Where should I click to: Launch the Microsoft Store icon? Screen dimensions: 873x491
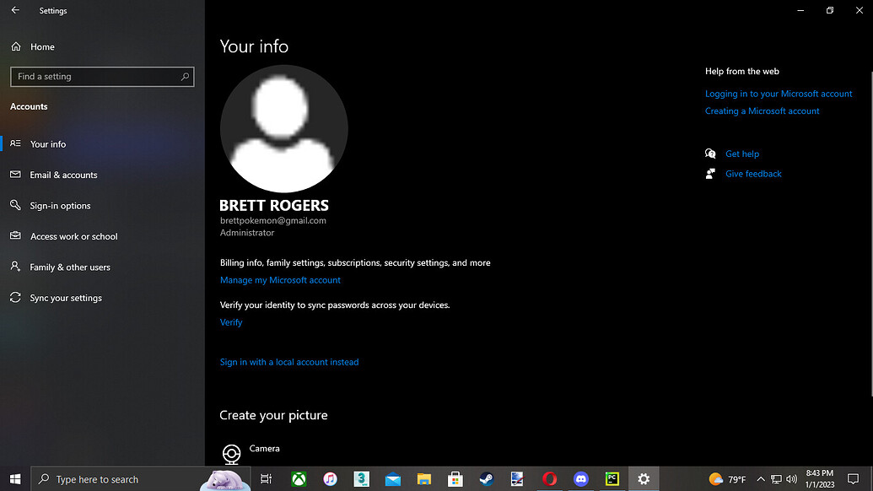(455, 478)
